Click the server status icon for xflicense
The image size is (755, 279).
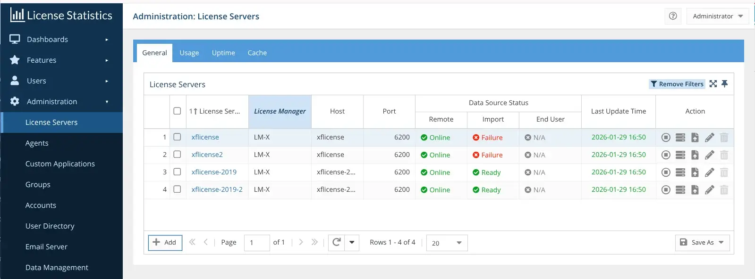tap(680, 138)
